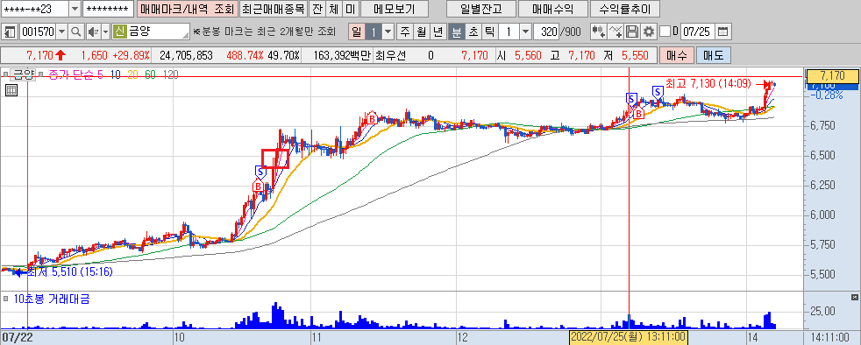Click the green 신 badge icon
The height and width of the screenshot is (345, 861).
pos(119,32)
